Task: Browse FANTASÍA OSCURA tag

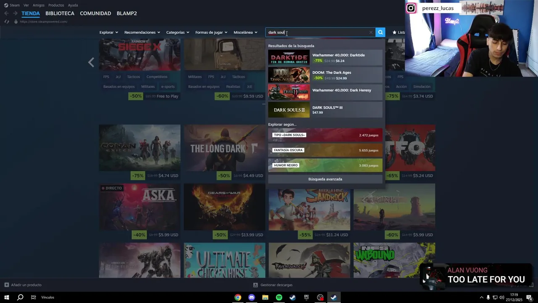Action: 325,150
